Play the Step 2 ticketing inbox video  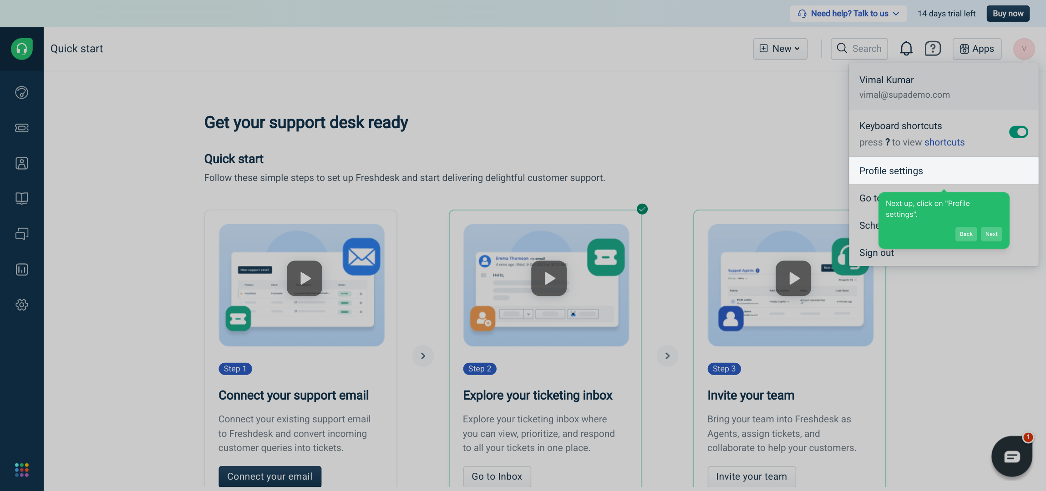548,278
